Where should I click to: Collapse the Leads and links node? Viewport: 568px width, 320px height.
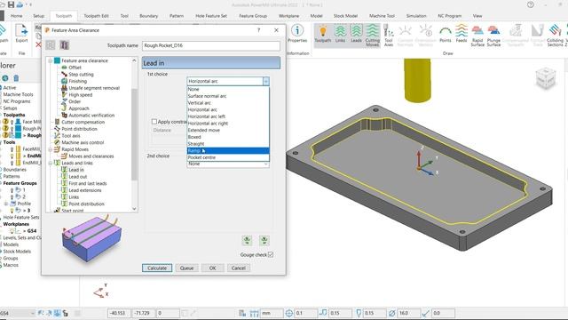click(x=51, y=163)
